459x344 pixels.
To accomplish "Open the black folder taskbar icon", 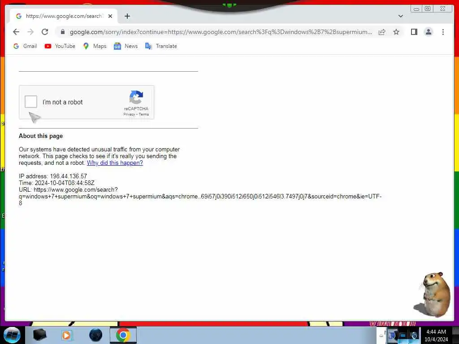I will (x=40, y=335).
